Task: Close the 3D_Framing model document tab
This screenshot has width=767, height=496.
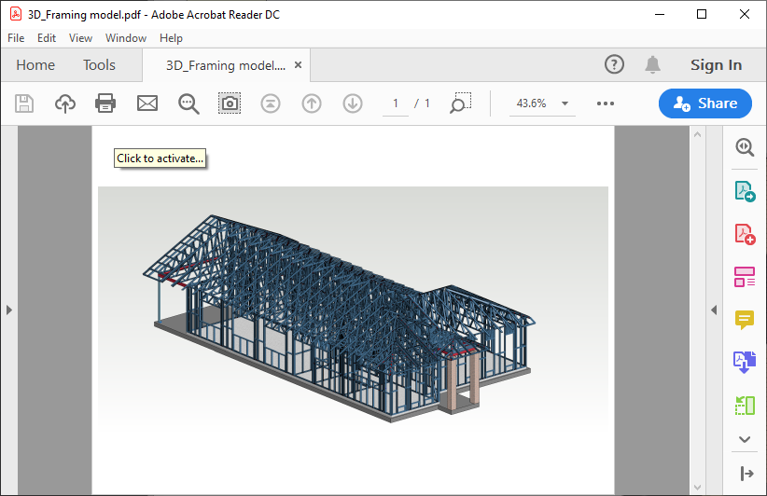Action: tap(298, 65)
